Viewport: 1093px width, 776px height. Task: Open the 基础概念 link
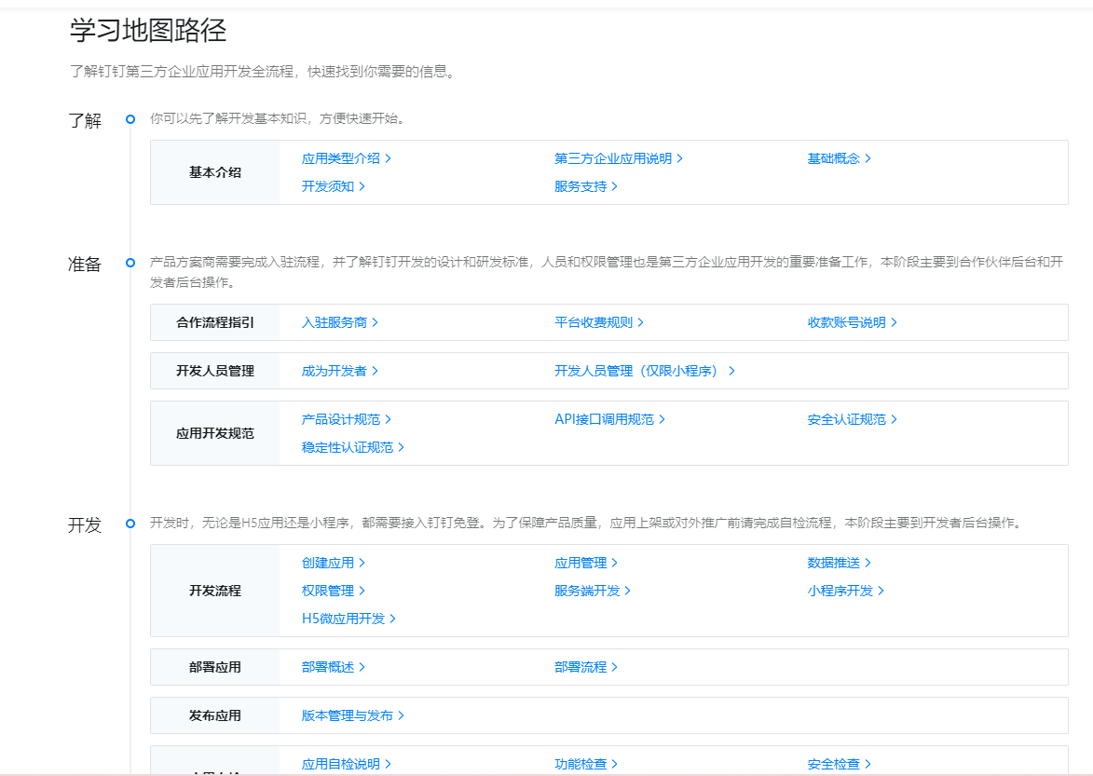tap(839, 158)
